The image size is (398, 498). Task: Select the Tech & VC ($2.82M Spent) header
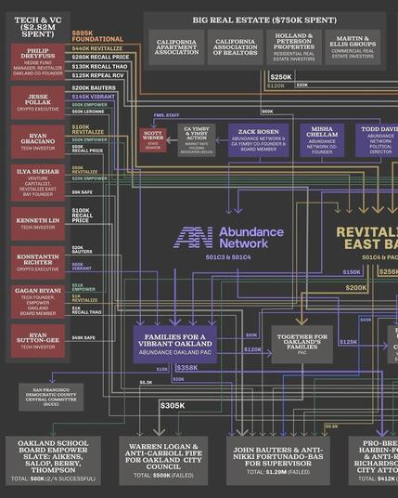(x=38, y=27)
